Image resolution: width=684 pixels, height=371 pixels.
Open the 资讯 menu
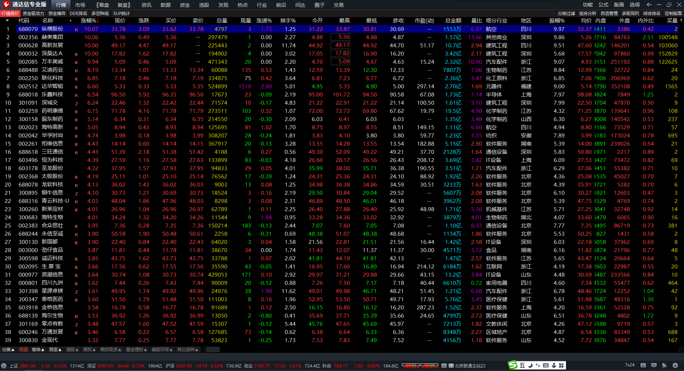pos(146,5)
